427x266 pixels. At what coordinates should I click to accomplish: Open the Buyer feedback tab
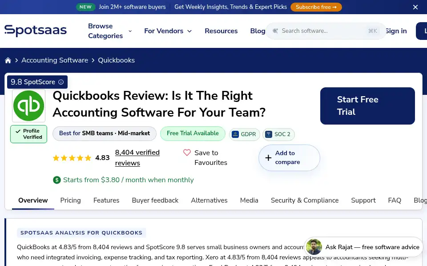pyautogui.click(x=155, y=200)
